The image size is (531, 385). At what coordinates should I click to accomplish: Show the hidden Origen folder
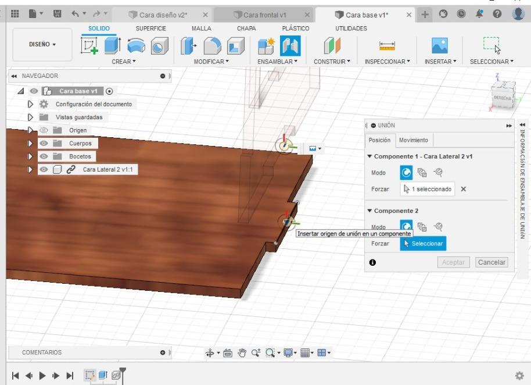click(44, 130)
